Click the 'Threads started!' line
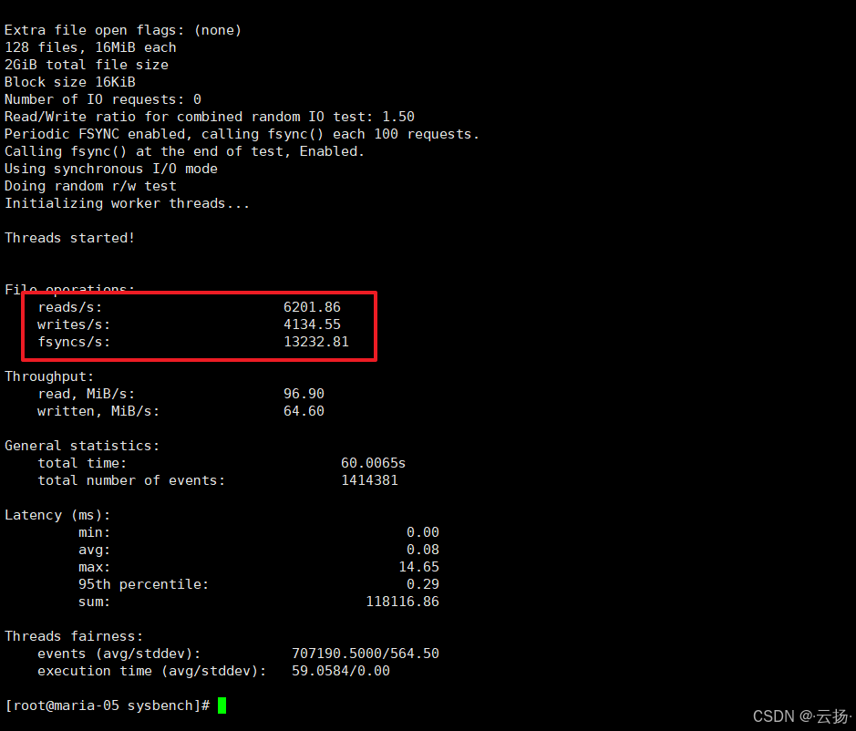This screenshot has height=731, width=856. (x=70, y=238)
